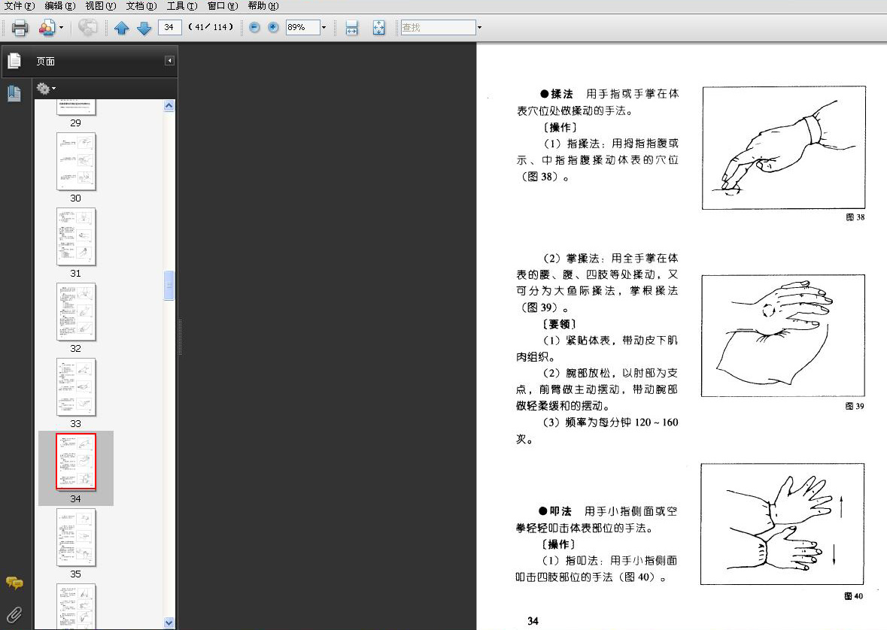Click the partial page 29 thumbnail
Screen dimensions: 887x630
tap(76, 108)
